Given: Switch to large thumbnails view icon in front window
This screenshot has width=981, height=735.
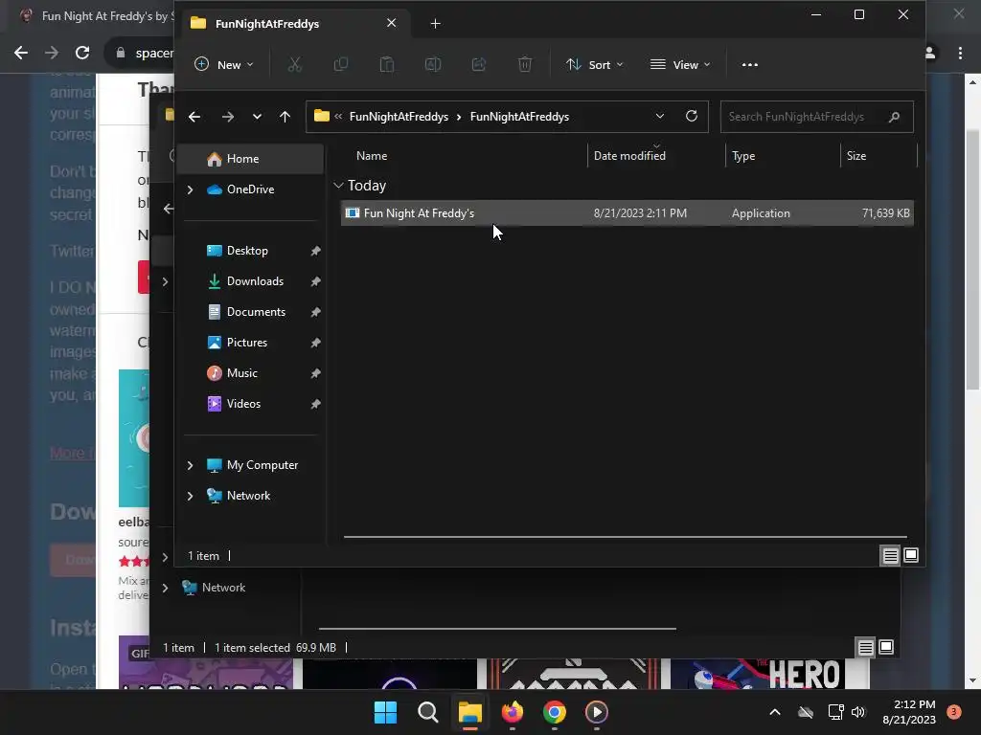Looking at the screenshot, I should 911,555.
